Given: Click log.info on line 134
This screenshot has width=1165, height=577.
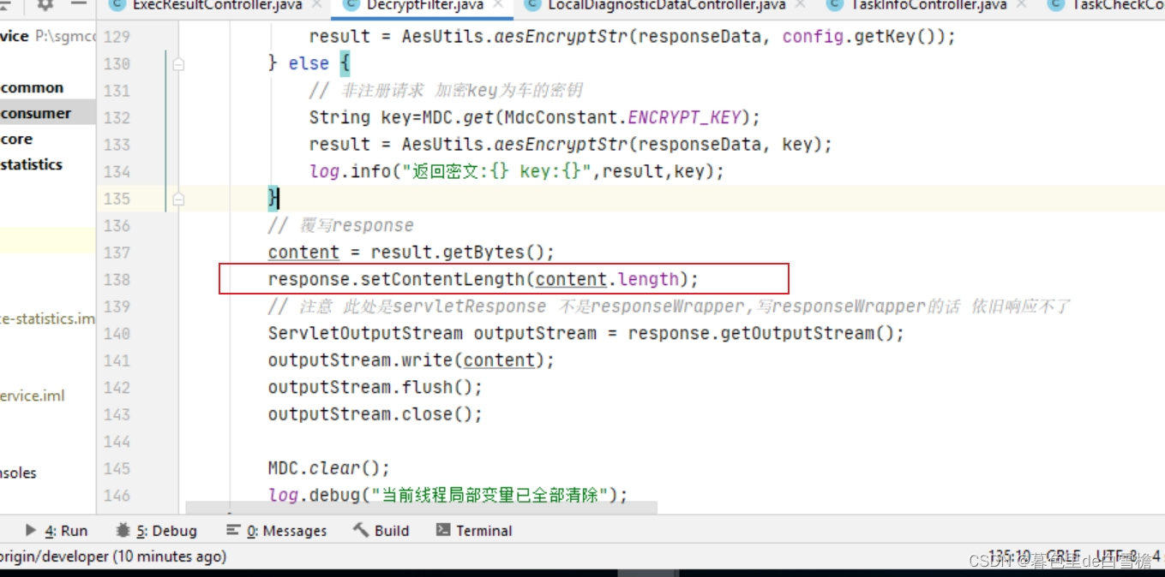Looking at the screenshot, I should [350, 171].
